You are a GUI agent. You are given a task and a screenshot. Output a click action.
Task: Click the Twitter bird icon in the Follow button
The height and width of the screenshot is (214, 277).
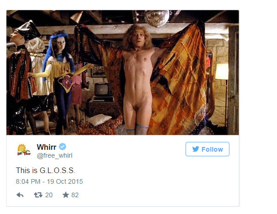[x=195, y=149]
